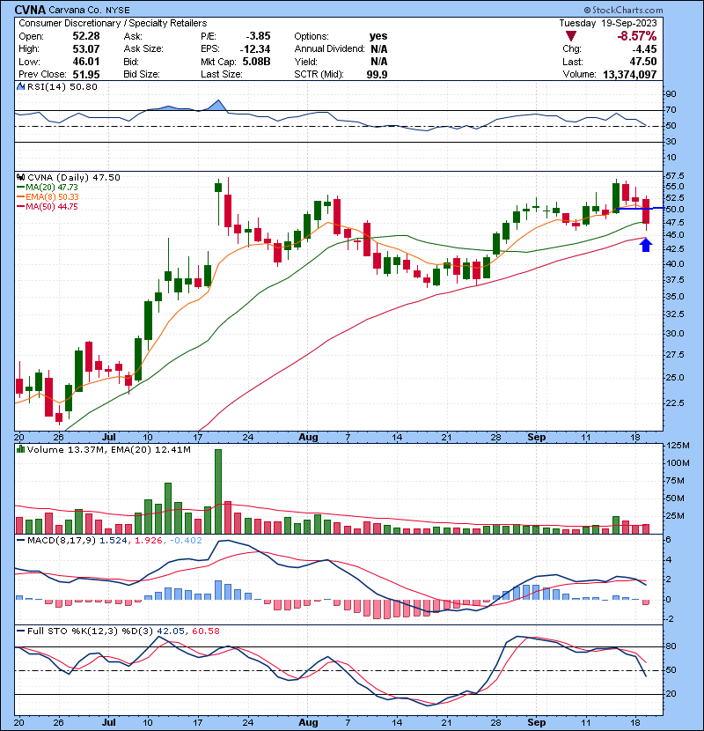Click the CVNA ticker symbol in the header
The width and height of the screenshot is (704, 731).
(x=30, y=10)
